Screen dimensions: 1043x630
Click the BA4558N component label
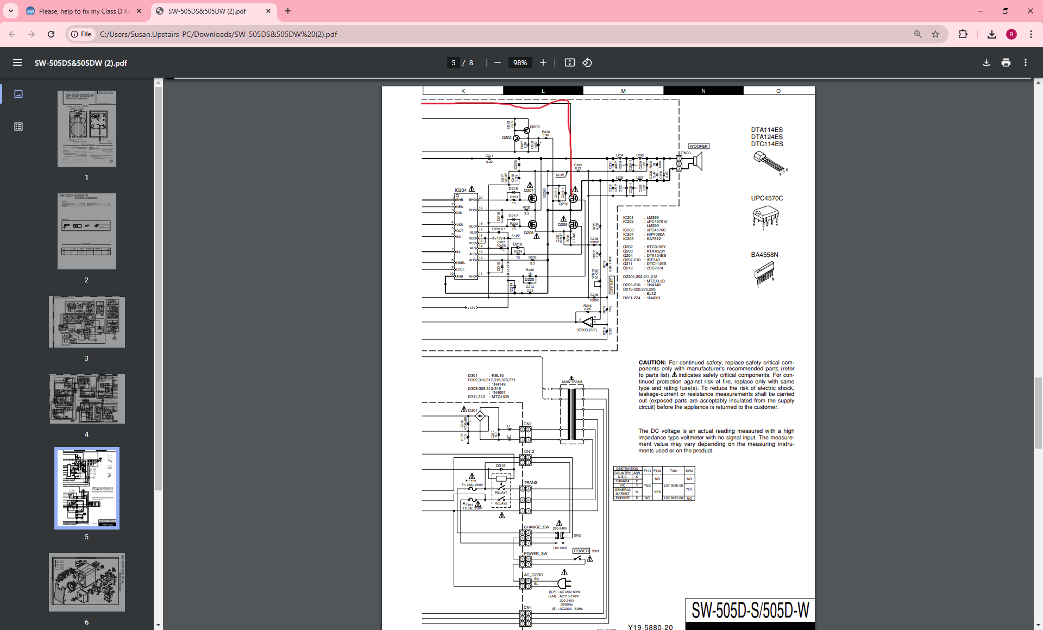coord(765,255)
